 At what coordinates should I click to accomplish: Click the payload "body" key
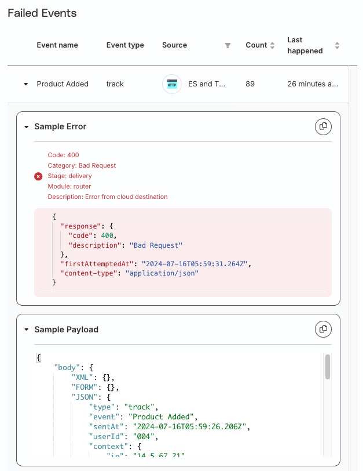[67, 367]
